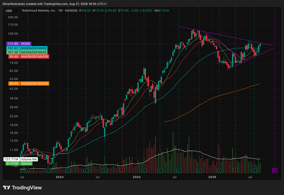Image resolution: width=284 pixels, height=195 pixels.
Task: Click the TradingView logo at the bottom
Action: 23,187
